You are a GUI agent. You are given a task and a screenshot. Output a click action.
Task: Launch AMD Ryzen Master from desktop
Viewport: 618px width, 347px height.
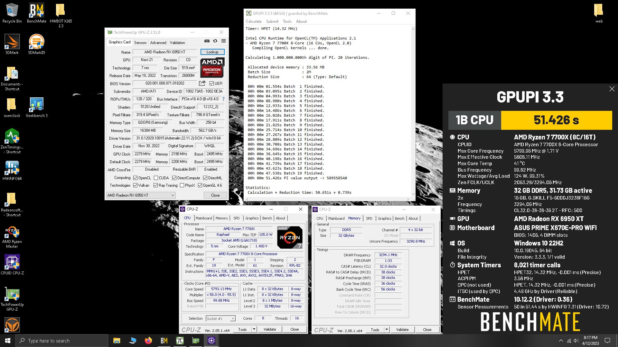[x=12, y=237]
